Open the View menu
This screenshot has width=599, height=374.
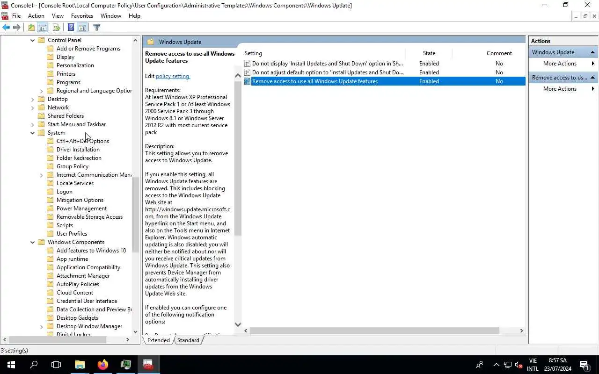point(58,15)
